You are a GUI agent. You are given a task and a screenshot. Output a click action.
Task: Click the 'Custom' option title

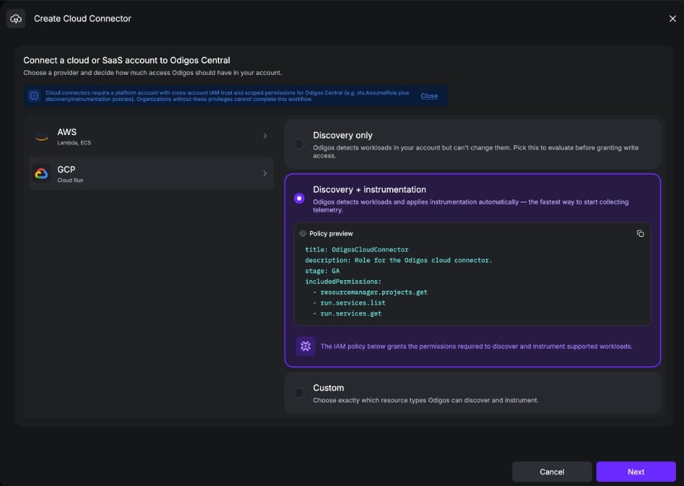328,388
